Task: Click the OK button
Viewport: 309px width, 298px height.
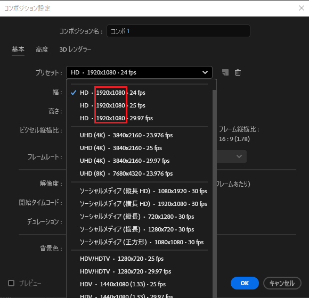Action: (x=245, y=283)
